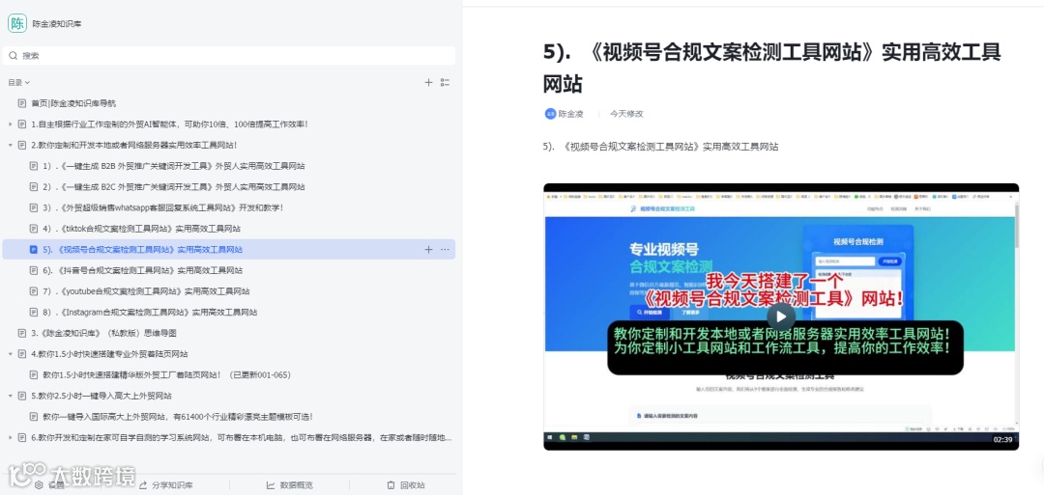Click document icon of Instagram合规文案 row

pos(33,313)
